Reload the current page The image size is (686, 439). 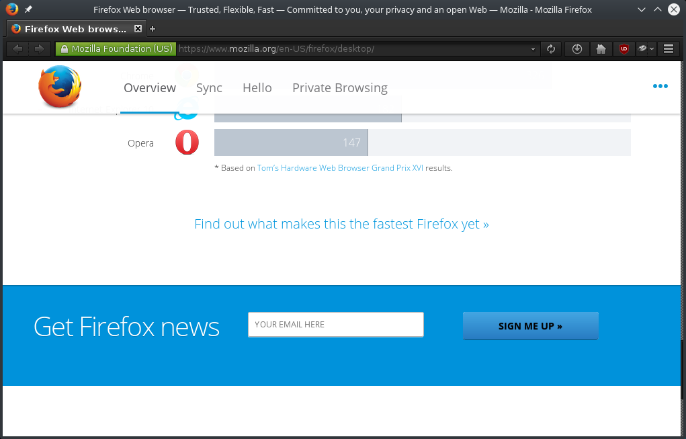(x=551, y=48)
